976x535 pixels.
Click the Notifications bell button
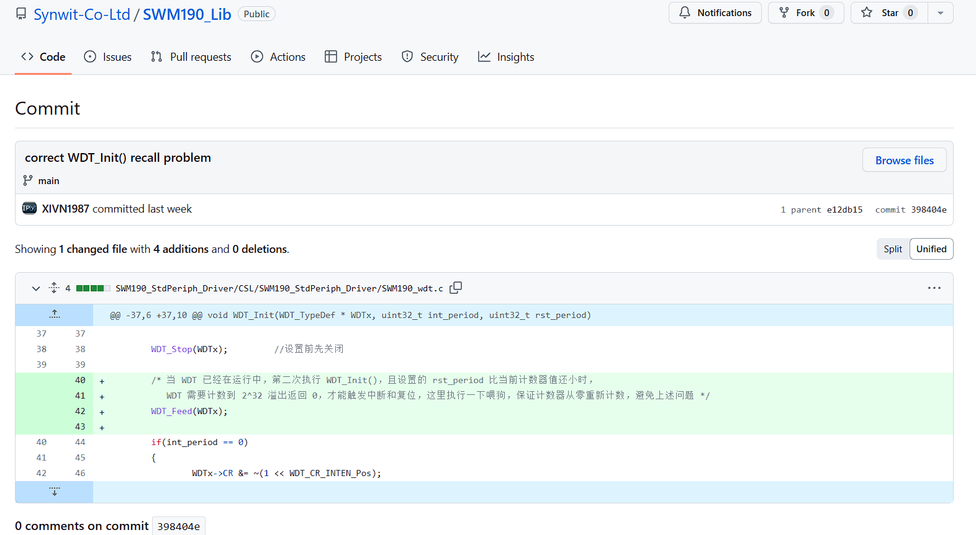click(x=715, y=12)
